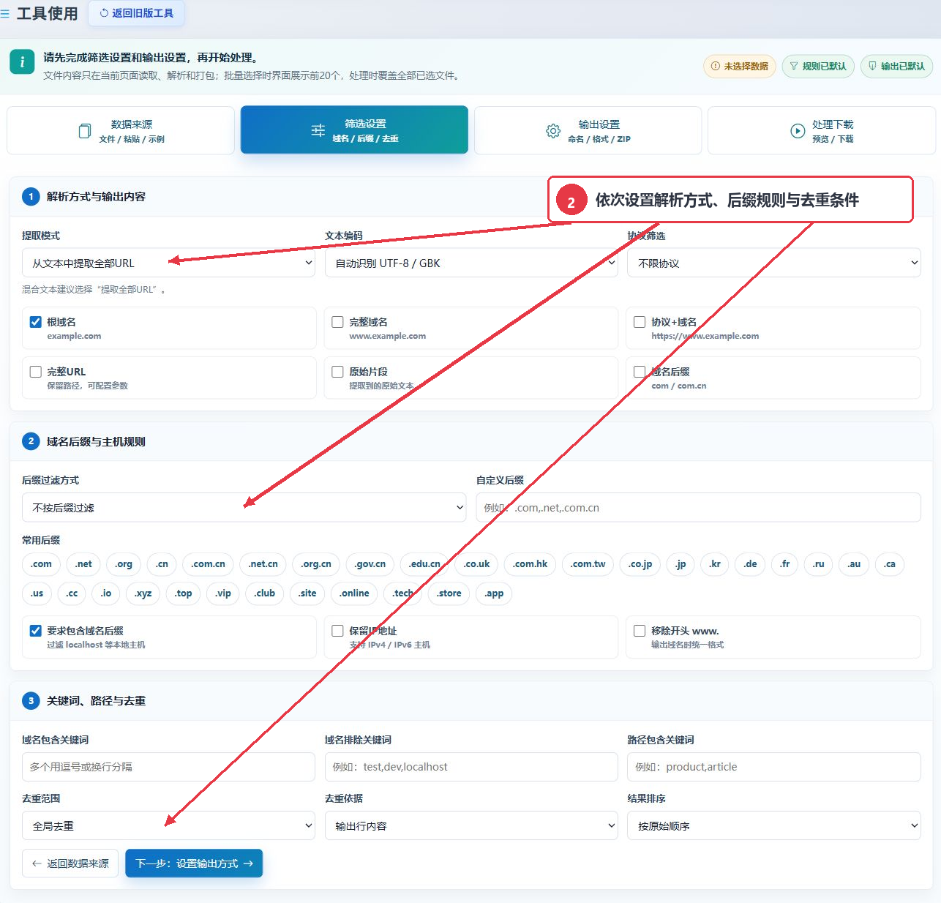Click the hamburger menu icon beside 工具使用
Image resolution: width=941 pixels, height=903 pixels.
pos(5,13)
